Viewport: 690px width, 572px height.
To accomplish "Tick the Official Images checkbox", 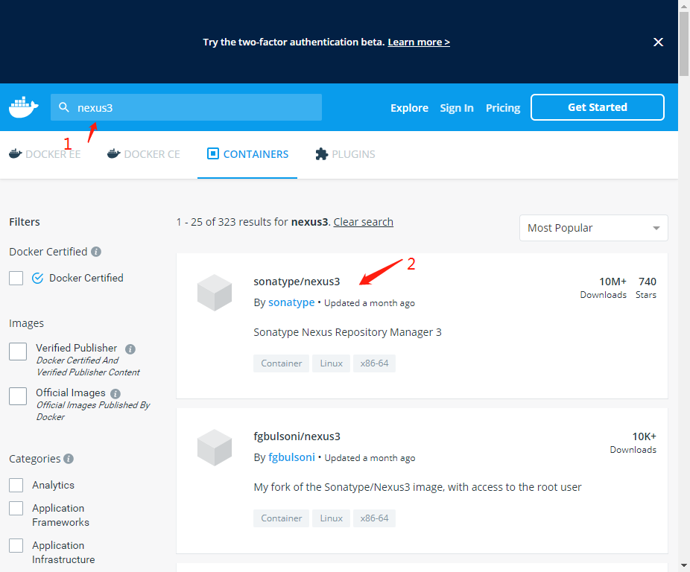I will click(x=18, y=396).
